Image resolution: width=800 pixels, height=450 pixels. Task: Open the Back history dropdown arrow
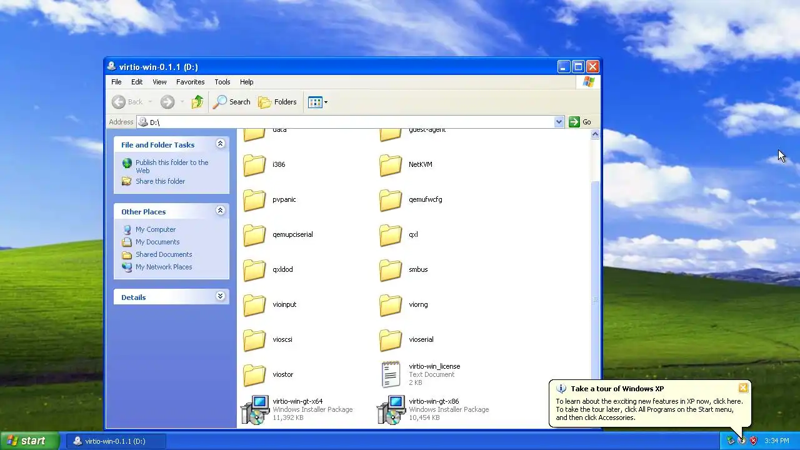click(150, 102)
